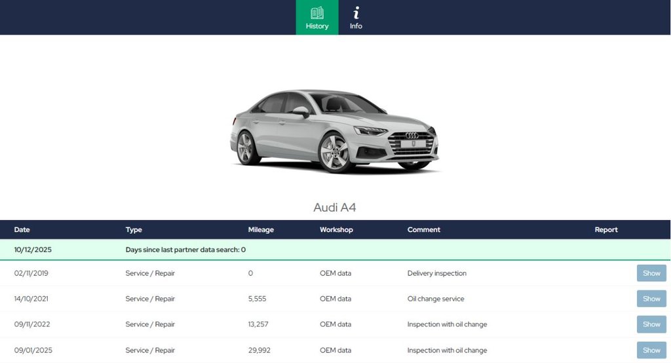The width and height of the screenshot is (671, 363).
Task: Click the Type column header
Action: click(x=134, y=230)
